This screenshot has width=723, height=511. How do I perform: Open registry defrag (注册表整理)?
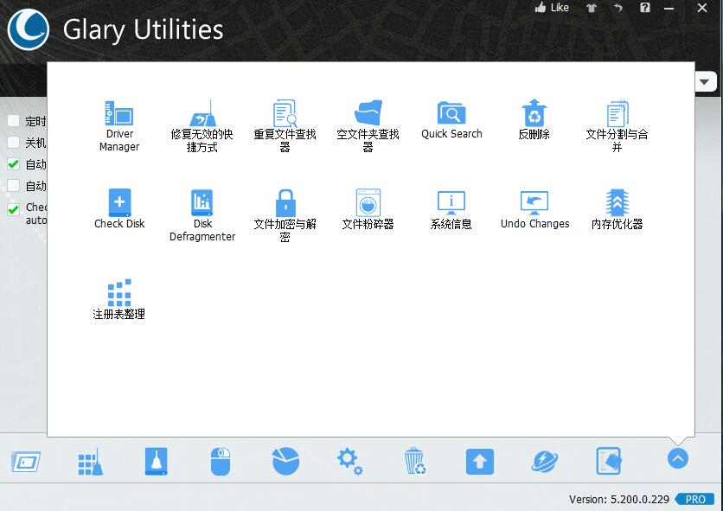(118, 297)
